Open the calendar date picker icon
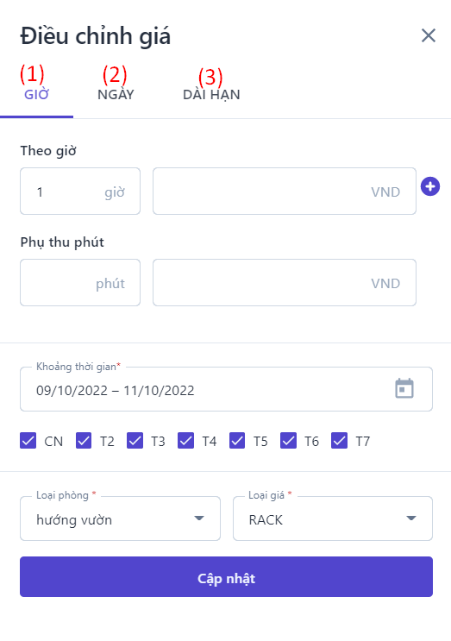Viewport: 451px width, 641px height. [x=404, y=388]
